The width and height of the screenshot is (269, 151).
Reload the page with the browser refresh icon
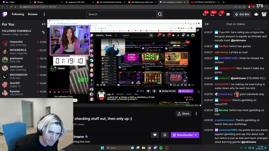(11, 7)
